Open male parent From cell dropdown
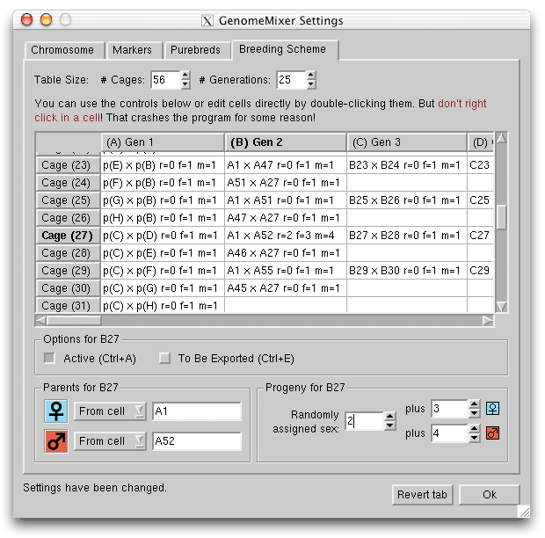The width and height of the screenshot is (545, 538). click(x=110, y=441)
